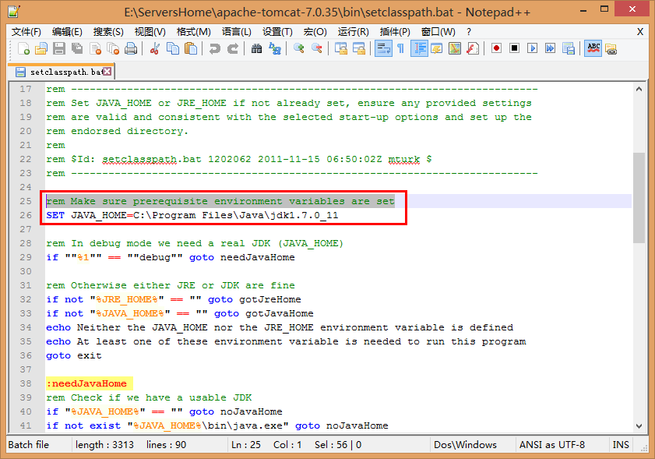Image resolution: width=655 pixels, height=459 pixels.
Task: Toggle the indent guide toolbar button
Action: click(x=419, y=48)
